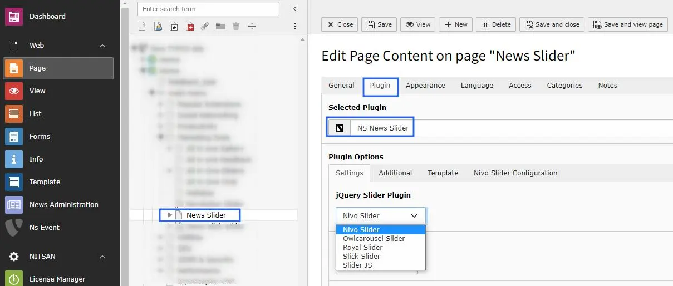Click the Delete button

tap(496, 24)
